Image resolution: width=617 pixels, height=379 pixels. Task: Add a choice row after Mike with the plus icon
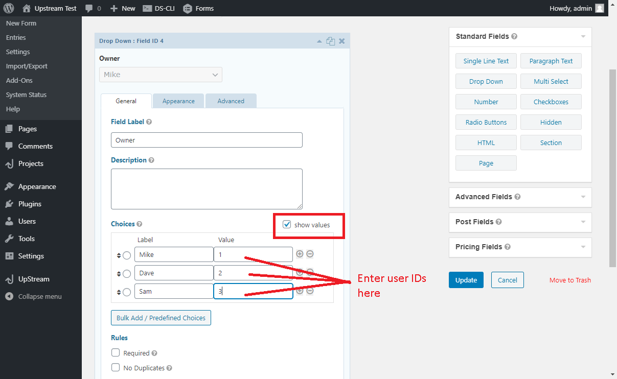coord(300,254)
